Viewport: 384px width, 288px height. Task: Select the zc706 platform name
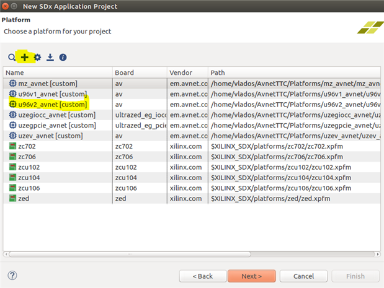27,157
